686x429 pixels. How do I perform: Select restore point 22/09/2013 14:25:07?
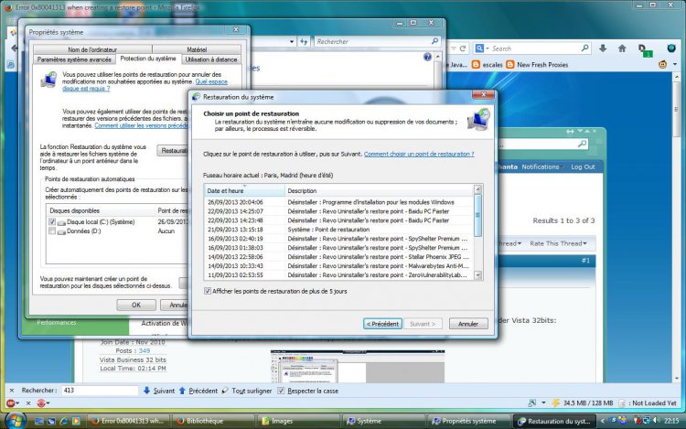(338, 211)
